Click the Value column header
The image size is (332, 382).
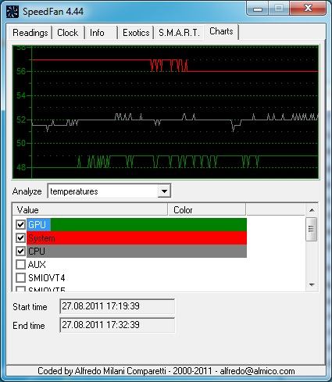(x=90, y=210)
